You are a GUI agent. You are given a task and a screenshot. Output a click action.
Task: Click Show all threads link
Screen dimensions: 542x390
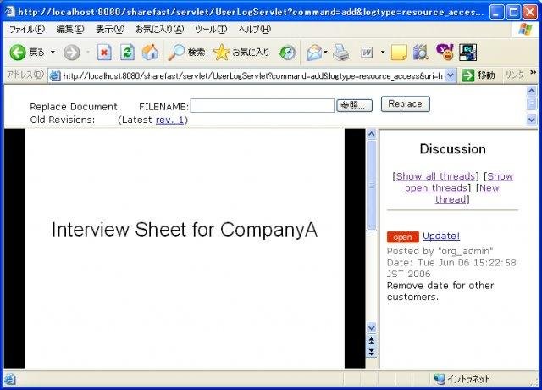pyautogui.click(x=435, y=176)
